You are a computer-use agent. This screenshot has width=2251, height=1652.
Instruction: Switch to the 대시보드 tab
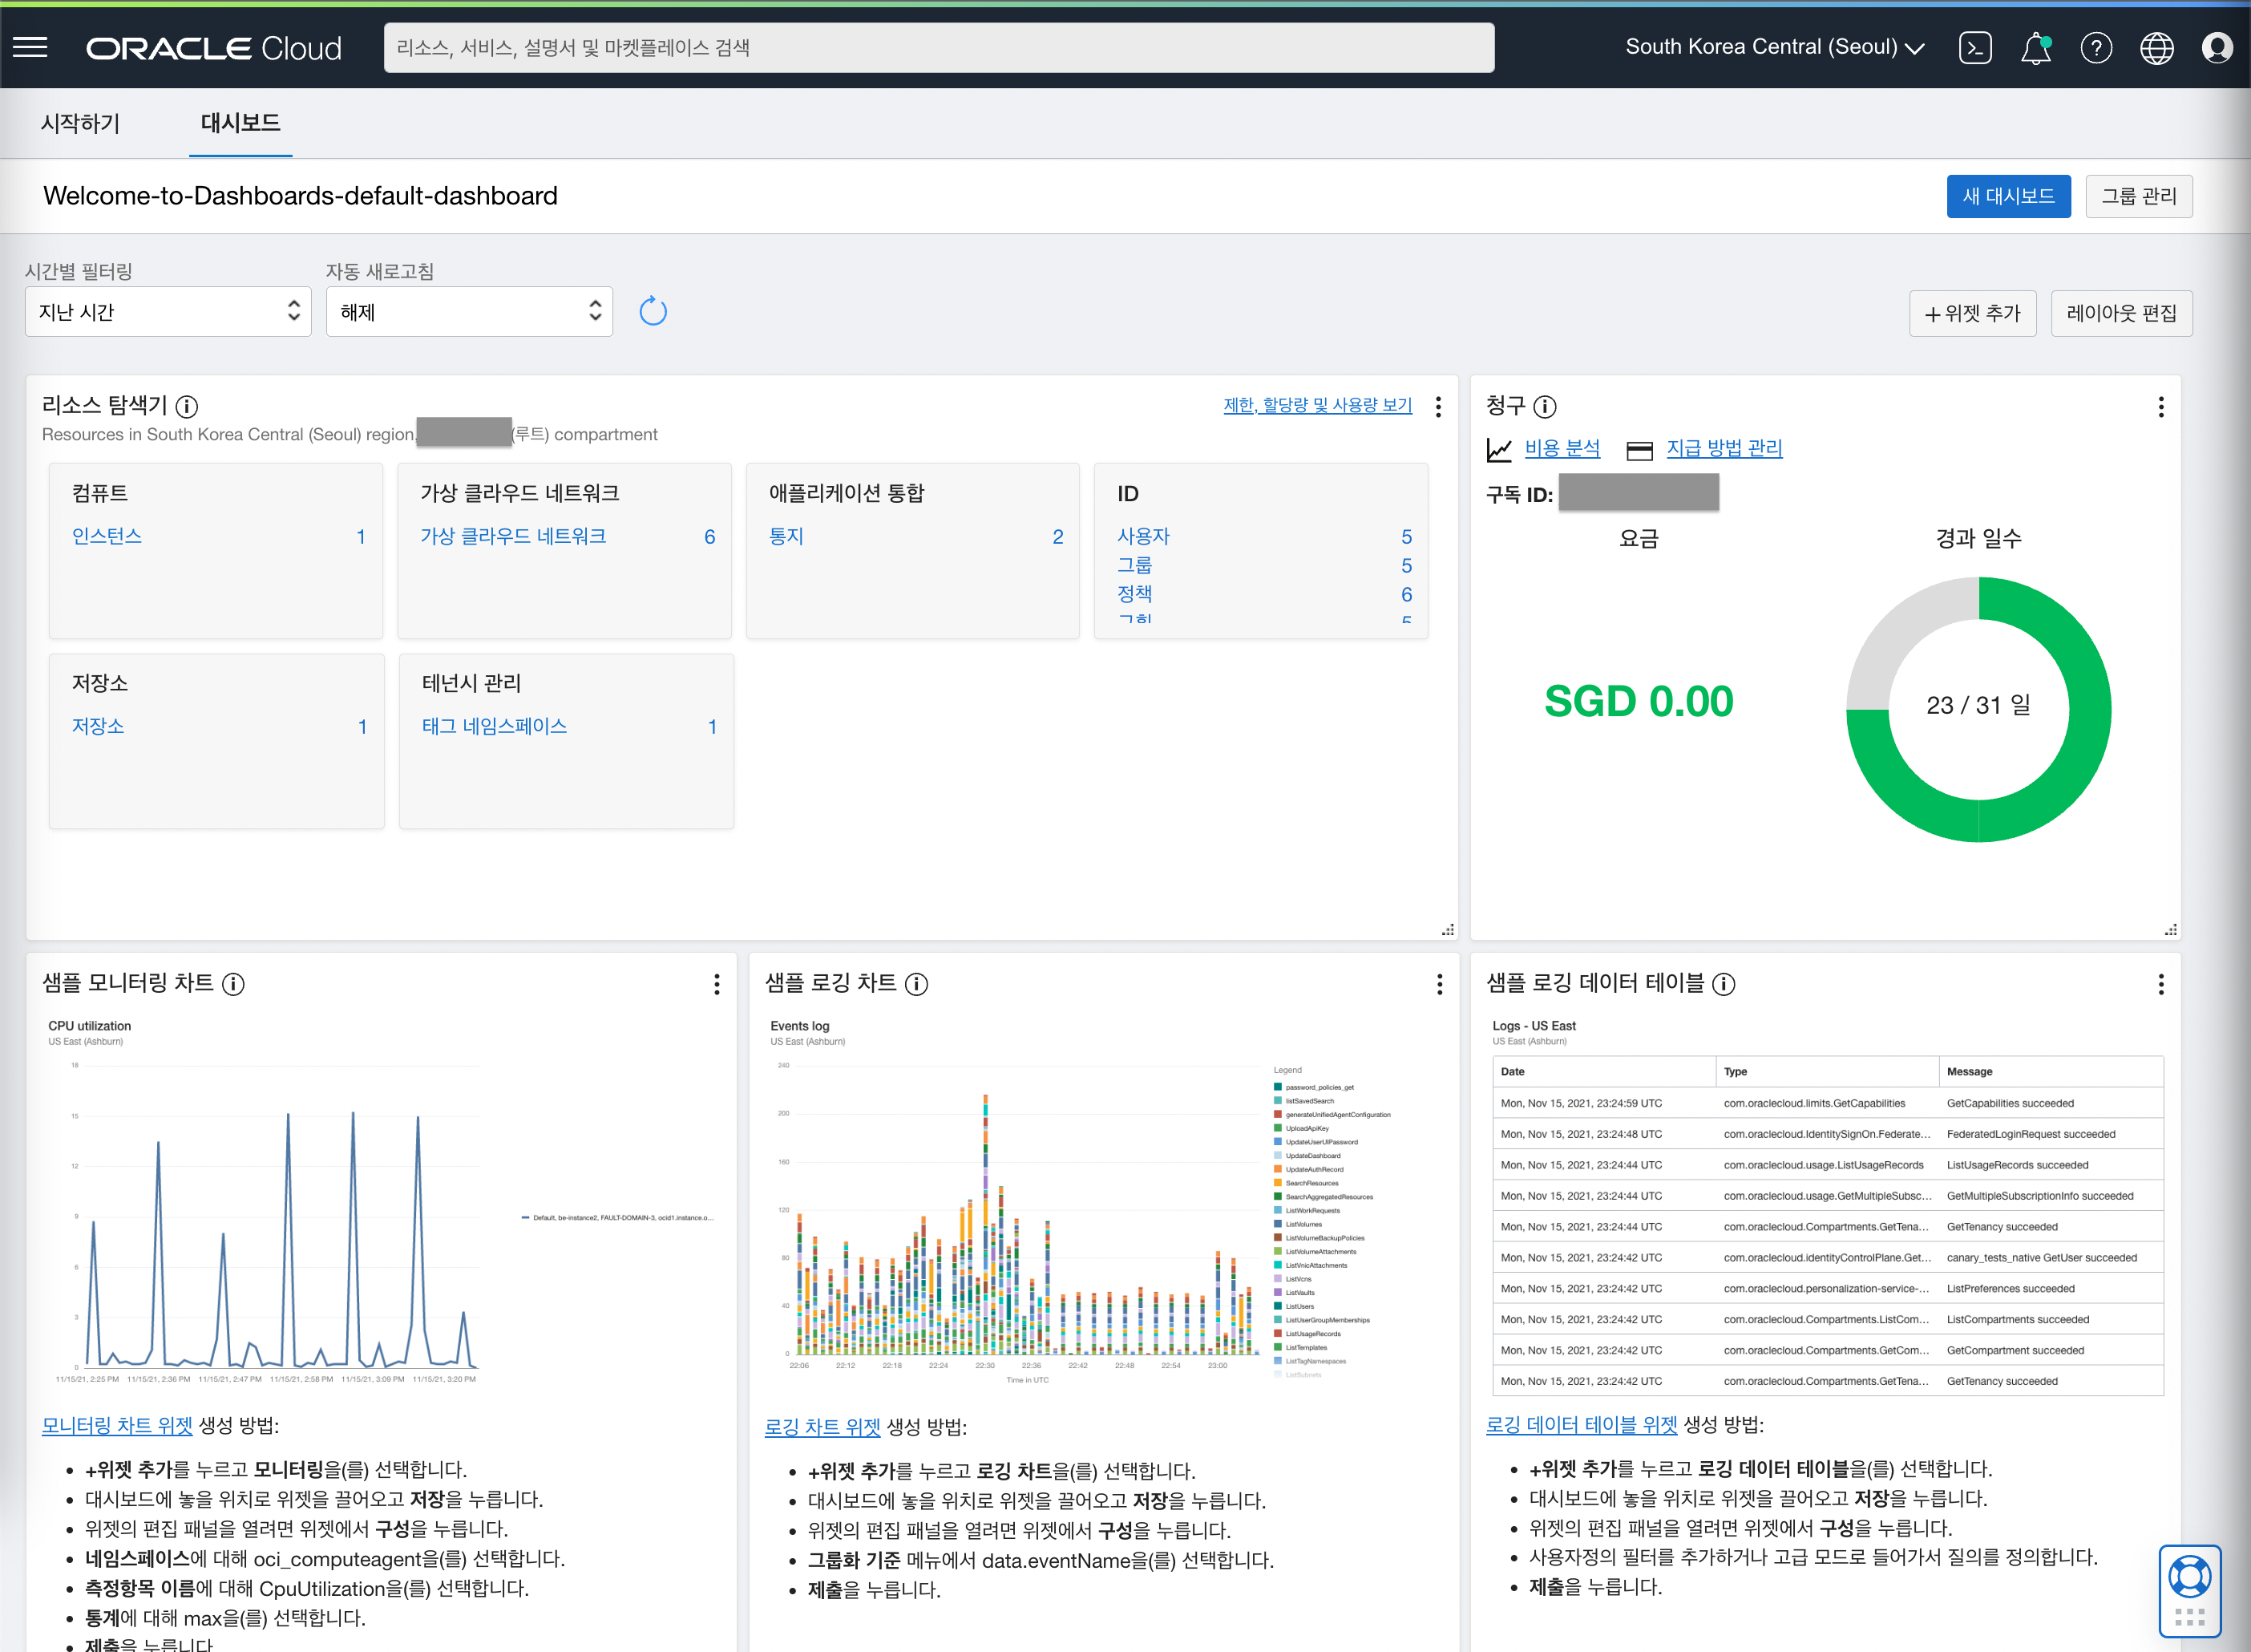click(x=241, y=124)
